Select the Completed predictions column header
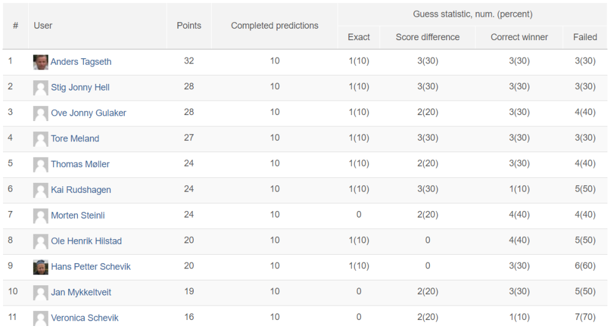 pos(275,26)
